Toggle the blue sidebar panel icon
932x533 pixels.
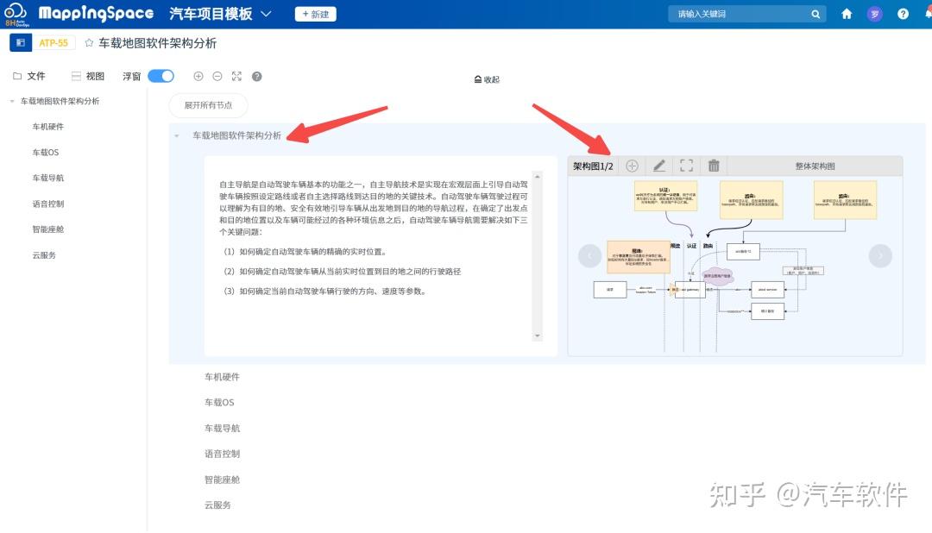click(21, 43)
